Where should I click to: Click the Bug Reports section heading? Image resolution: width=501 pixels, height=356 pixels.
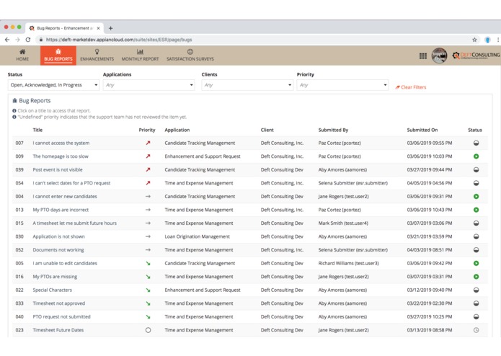pyautogui.click(x=31, y=101)
